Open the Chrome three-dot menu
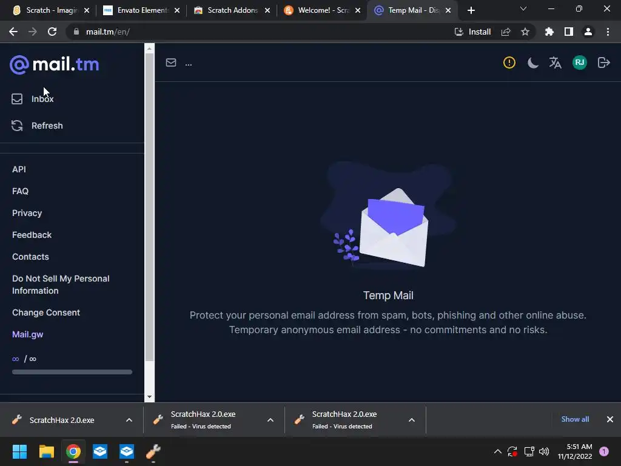Viewport: 621px width, 466px height. pos(608,32)
